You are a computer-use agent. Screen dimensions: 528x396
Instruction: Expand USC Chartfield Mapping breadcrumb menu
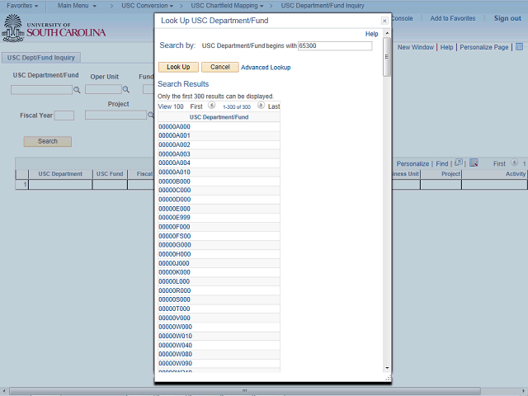[227, 6]
